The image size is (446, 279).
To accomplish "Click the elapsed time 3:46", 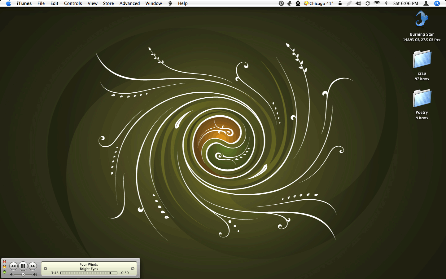I will 55,273.
